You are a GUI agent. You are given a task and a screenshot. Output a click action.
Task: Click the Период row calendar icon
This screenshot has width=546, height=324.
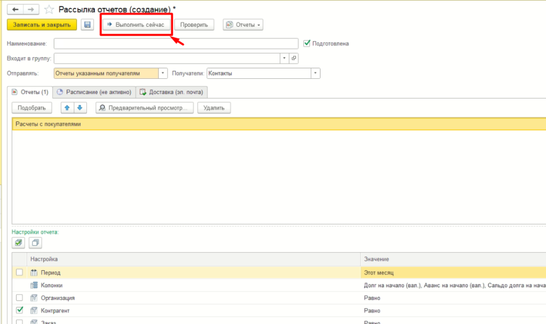point(34,272)
